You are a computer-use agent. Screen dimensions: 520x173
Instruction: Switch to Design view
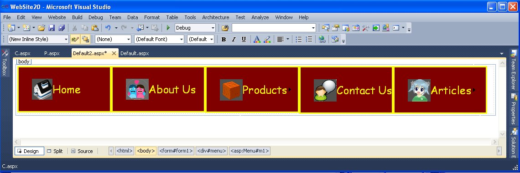coord(29,151)
